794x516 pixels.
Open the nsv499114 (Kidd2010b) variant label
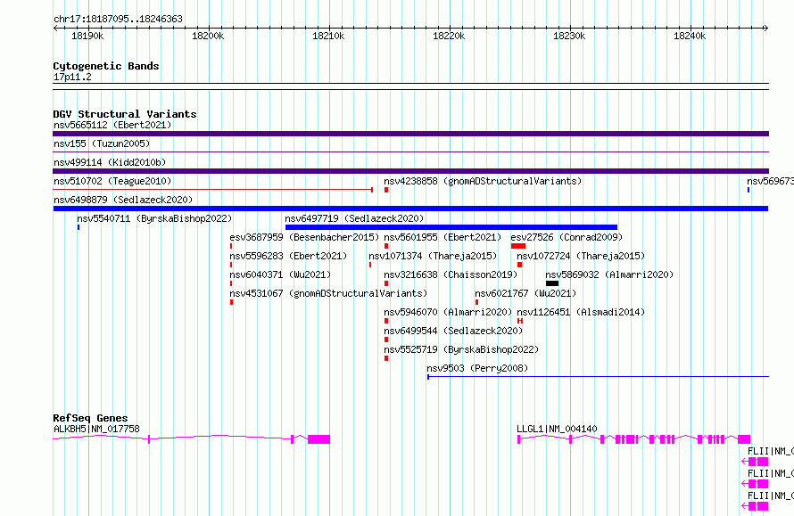pos(110,162)
